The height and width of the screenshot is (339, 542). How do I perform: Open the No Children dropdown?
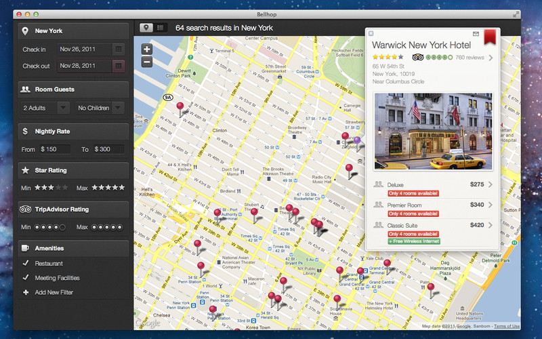[x=100, y=108]
